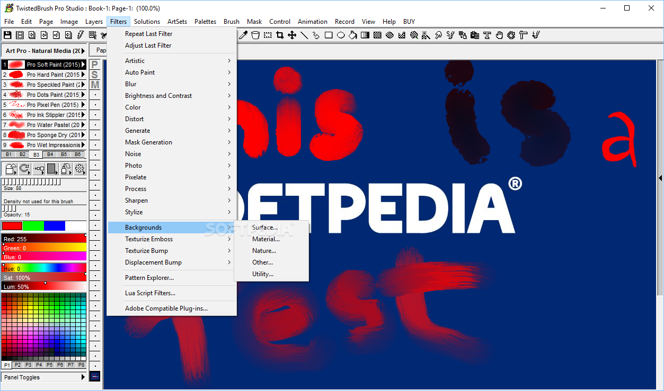The width and height of the screenshot is (664, 391).
Task: Open Pattern Explorer...
Action: click(x=172, y=278)
